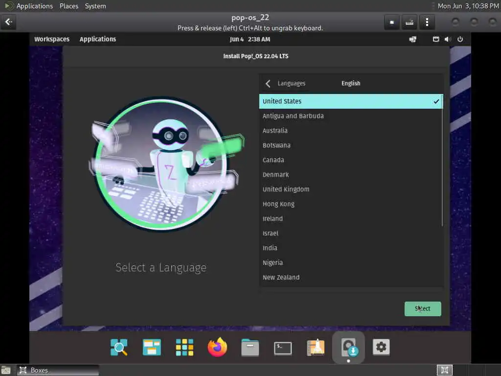Open workspaces dock icon

click(152, 347)
